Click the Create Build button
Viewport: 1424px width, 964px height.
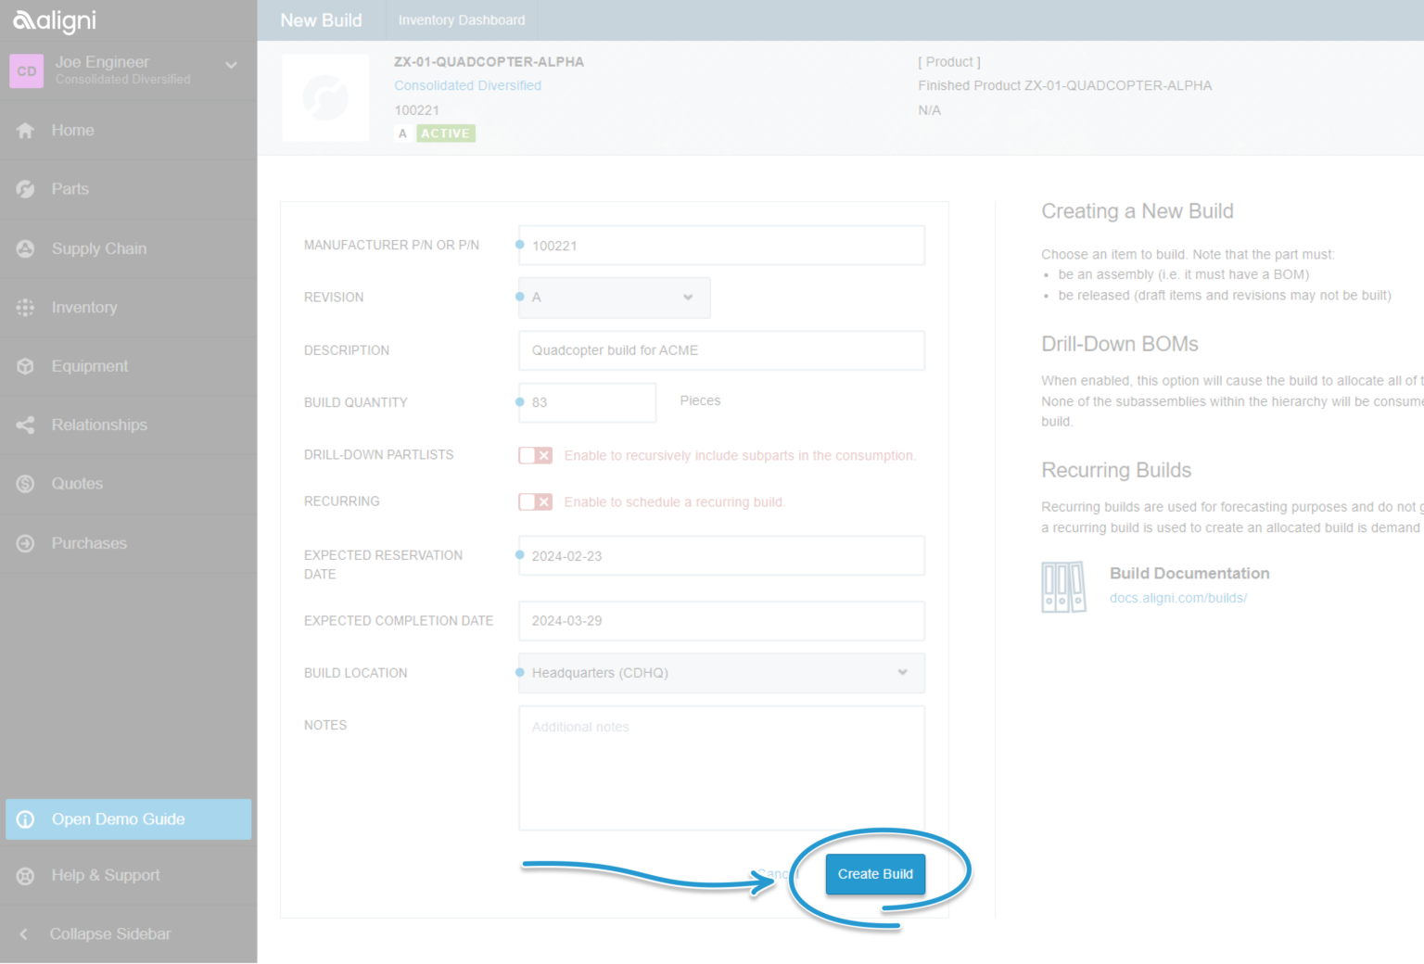coord(875,873)
